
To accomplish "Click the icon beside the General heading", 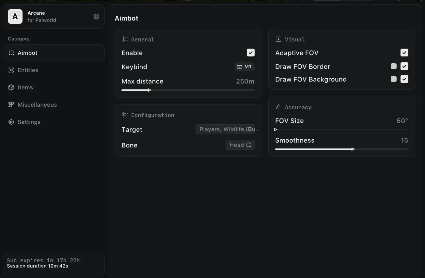I will coord(125,39).
